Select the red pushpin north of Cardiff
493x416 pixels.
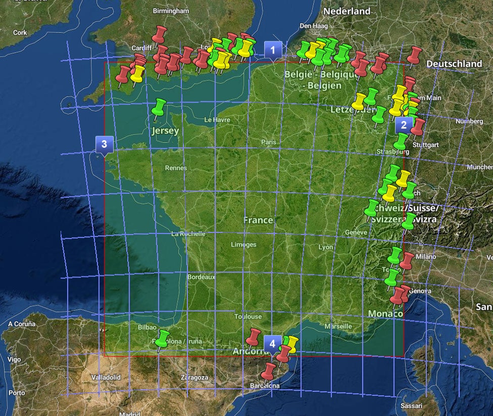click(160, 34)
